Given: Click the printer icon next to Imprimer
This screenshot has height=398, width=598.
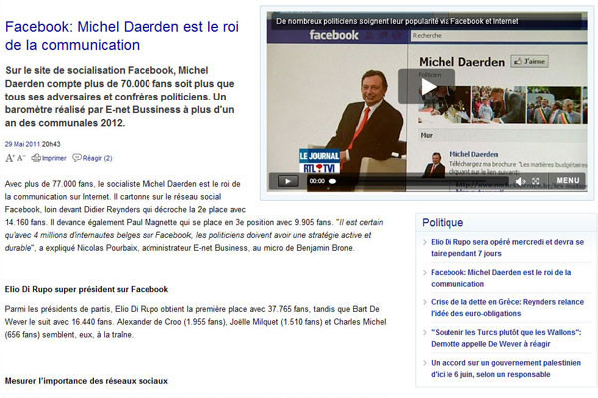Looking at the screenshot, I should (36, 158).
